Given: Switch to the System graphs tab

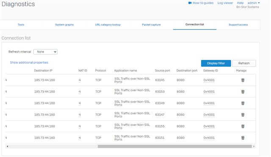Looking at the screenshot, I should (64, 24).
